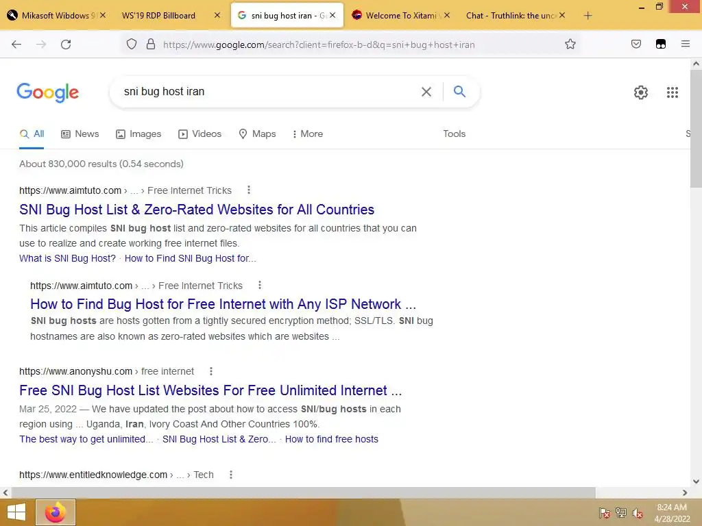Select the News search tab
The height and width of the screenshot is (526, 702).
click(x=80, y=134)
